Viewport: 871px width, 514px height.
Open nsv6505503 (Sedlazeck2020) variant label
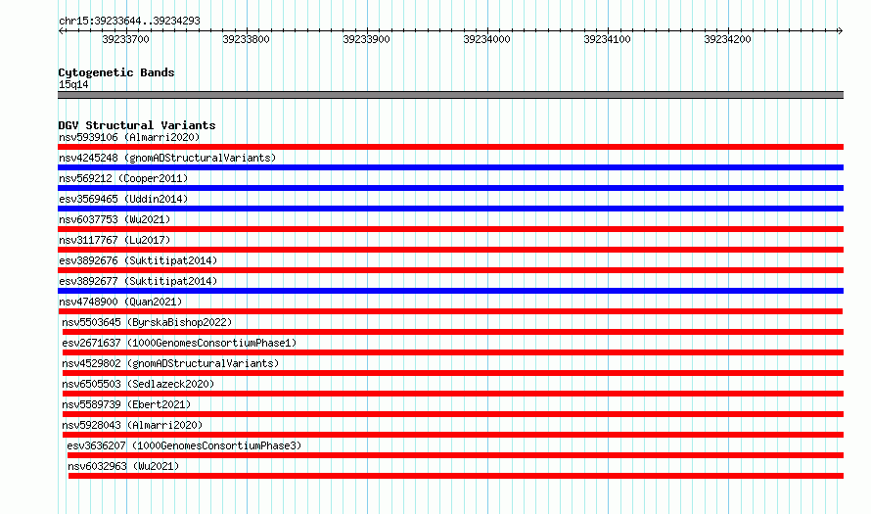pos(138,384)
